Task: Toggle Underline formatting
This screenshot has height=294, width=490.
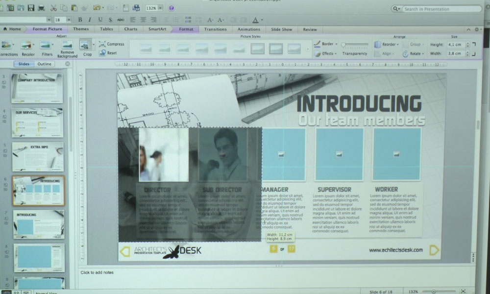Action: click(x=100, y=20)
